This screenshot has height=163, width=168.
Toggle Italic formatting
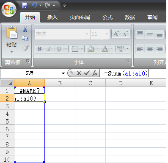[x=49, y=49]
